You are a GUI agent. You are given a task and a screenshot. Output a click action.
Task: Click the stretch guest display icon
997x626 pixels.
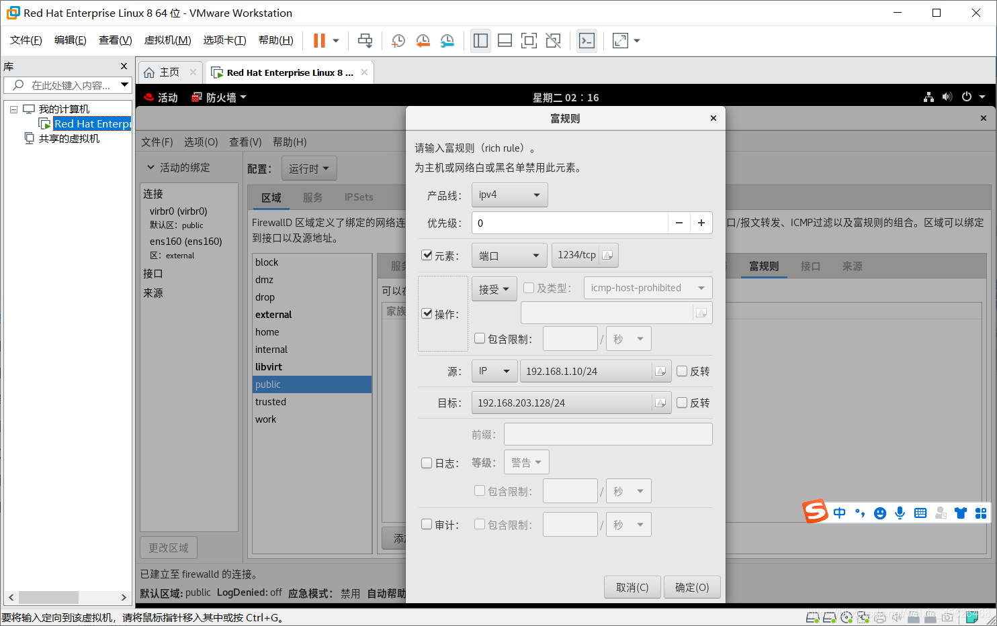pos(620,41)
